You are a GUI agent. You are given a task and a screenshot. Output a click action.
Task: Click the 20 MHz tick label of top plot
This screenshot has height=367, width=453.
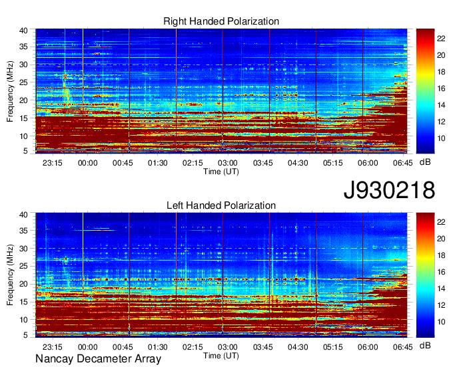coord(24,100)
